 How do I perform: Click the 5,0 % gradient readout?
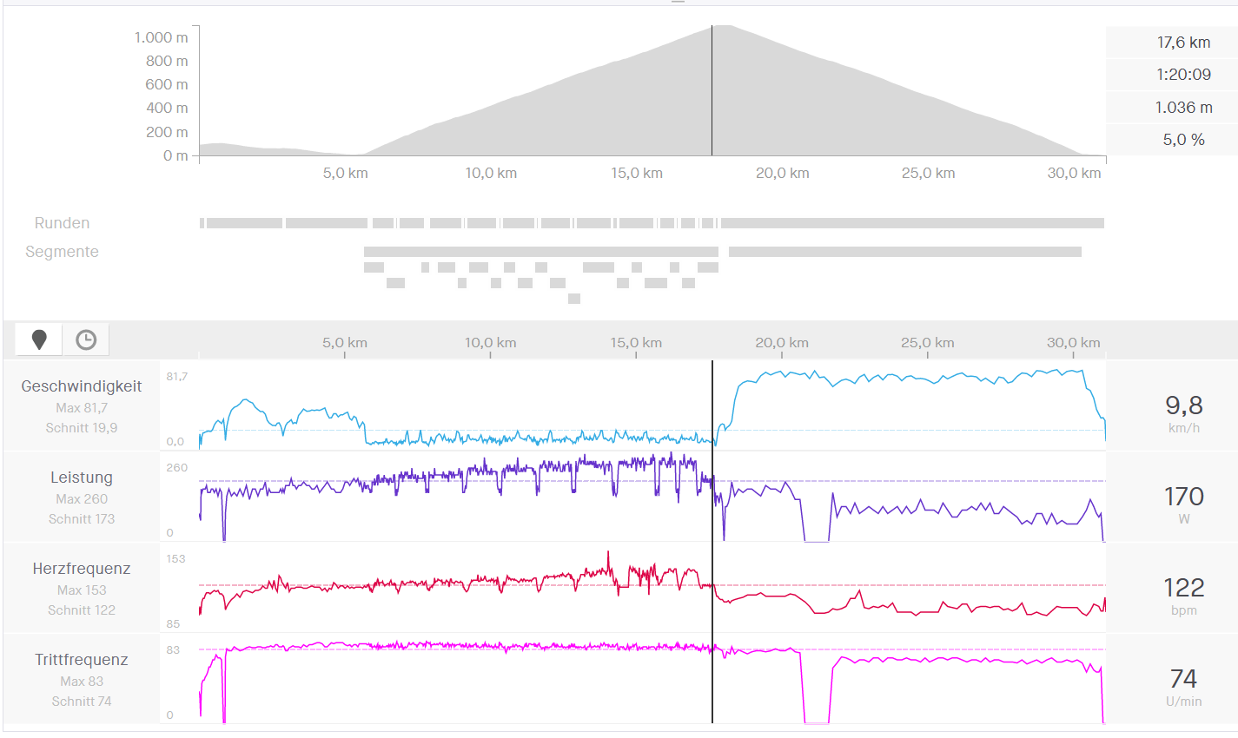1183,140
